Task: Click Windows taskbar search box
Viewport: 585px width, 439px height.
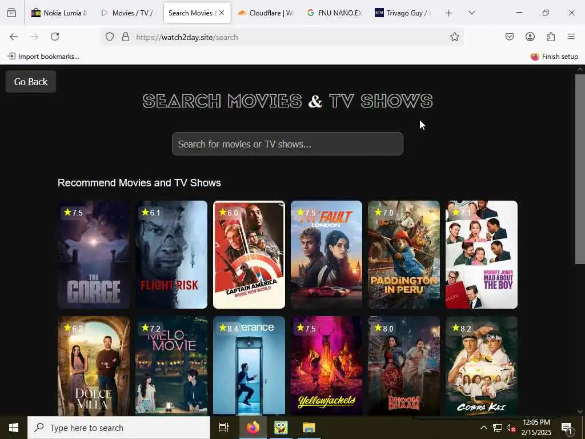Action: pos(119,428)
